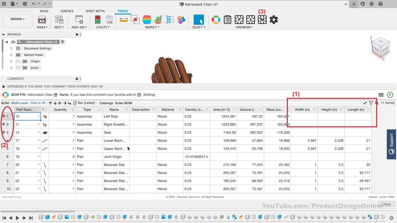Click the Save disk icon
This screenshot has width=397, height=223.
click(x=25, y=4)
